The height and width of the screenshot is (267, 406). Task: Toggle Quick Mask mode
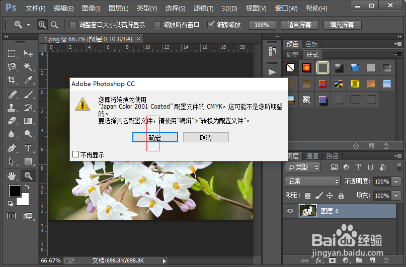click(12, 216)
